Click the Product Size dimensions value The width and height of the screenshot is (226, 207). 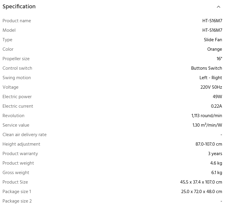[201, 182]
